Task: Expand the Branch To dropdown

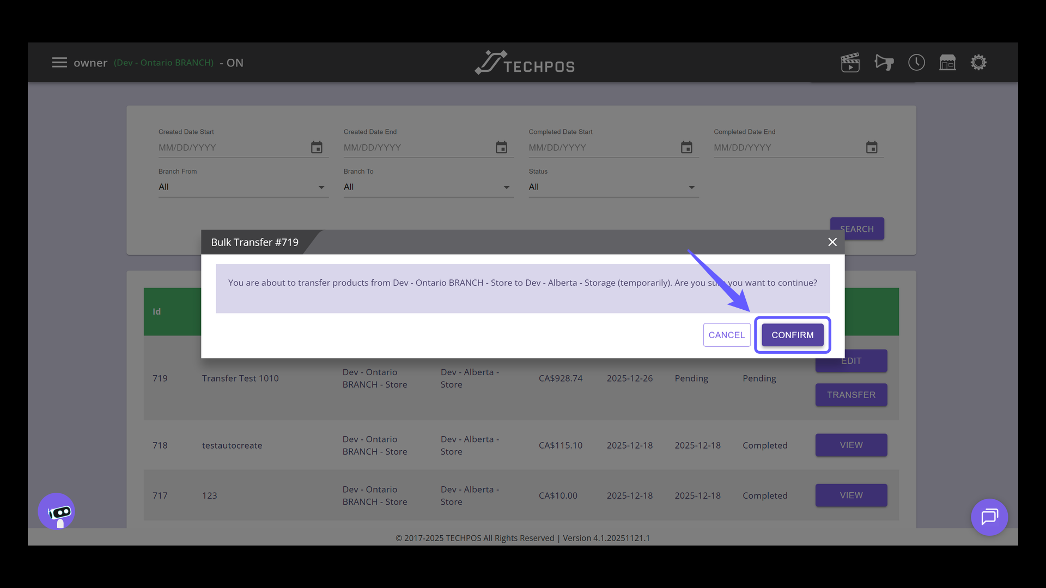Action: [x=506, y=187]
